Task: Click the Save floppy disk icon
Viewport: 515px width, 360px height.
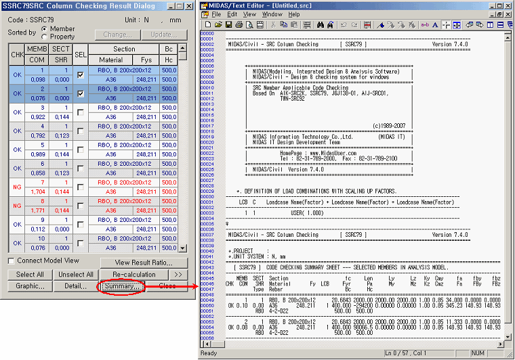Action: click(229, 25)
